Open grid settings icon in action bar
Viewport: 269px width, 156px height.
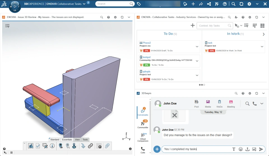[99, 146]
